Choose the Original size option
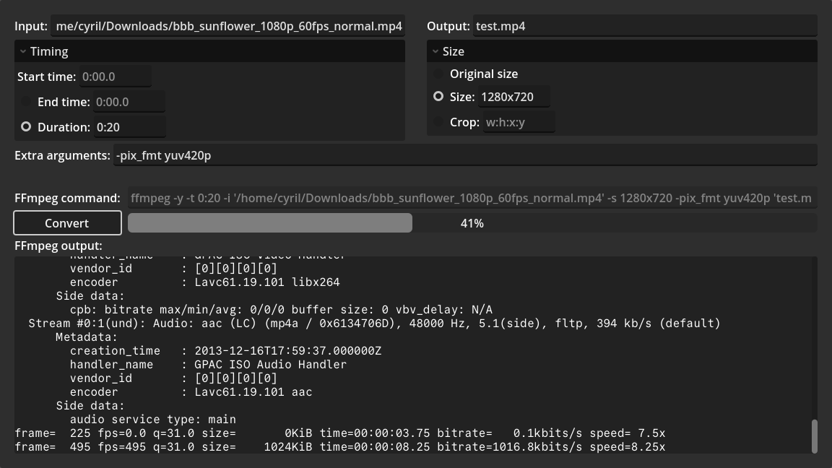Image resolution: width=832 pixels, height=468 pixels. click(x=438, y=74)
